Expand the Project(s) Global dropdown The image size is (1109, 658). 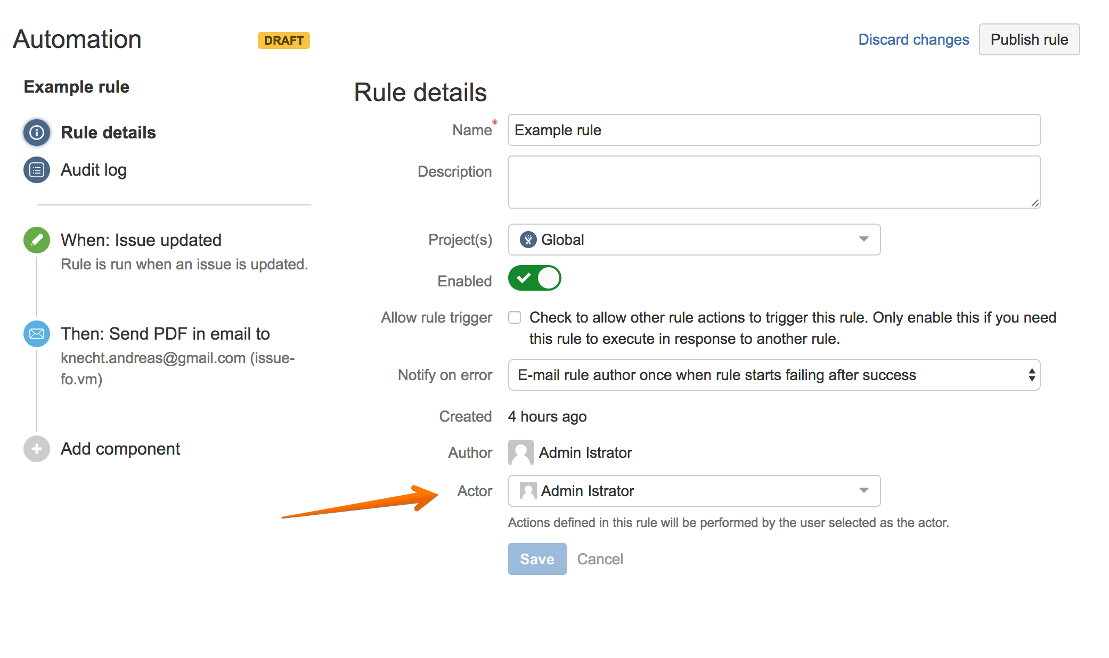tap(863, 240)
